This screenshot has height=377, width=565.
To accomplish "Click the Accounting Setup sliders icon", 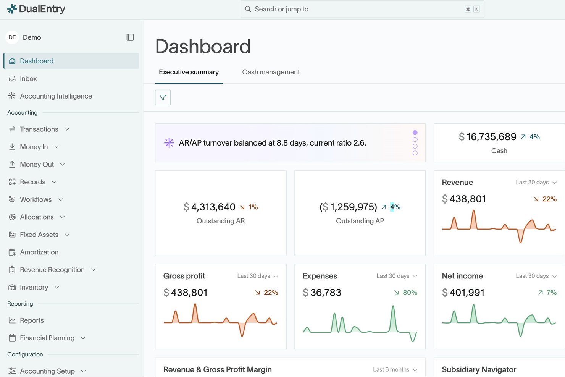I will tap(12, 371).
